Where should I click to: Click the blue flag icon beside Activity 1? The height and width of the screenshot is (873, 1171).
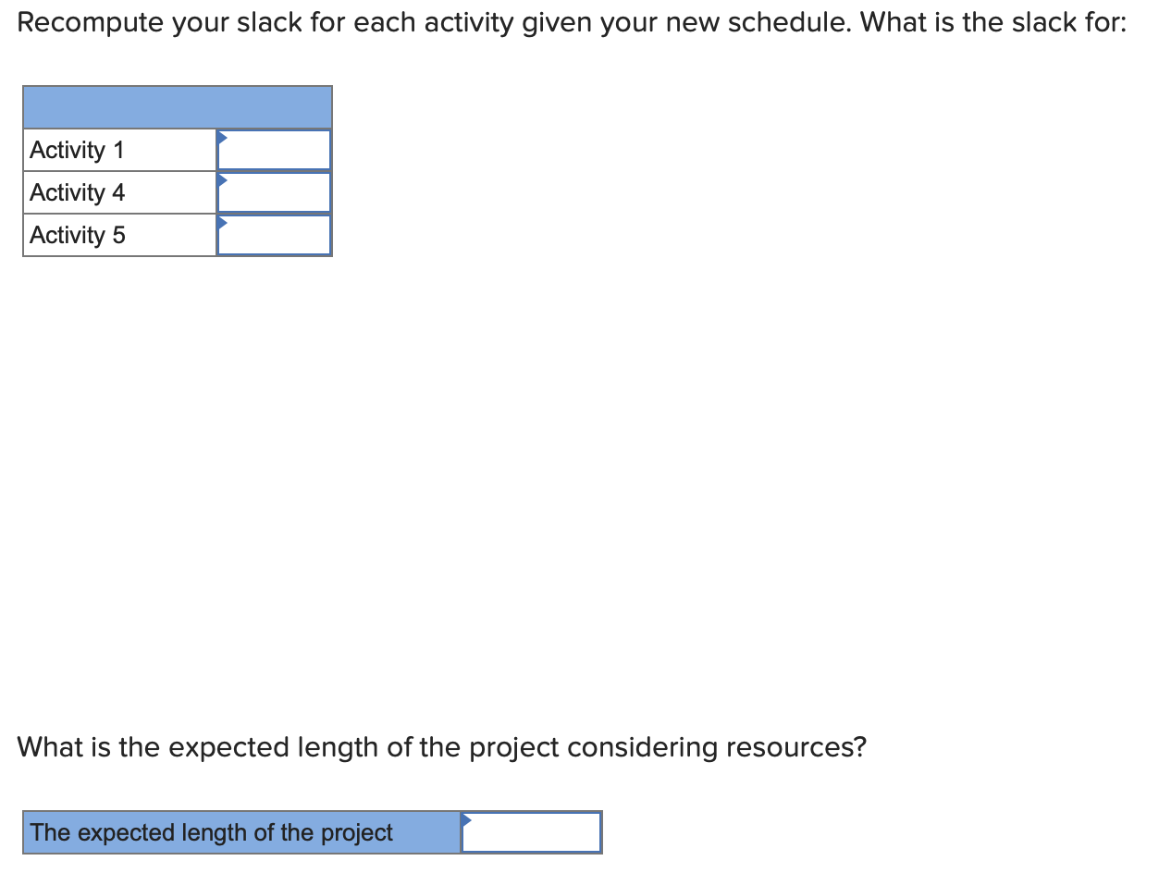click(221, 138)
